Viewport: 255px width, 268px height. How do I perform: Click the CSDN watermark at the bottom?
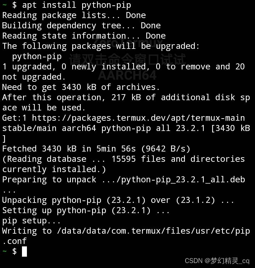[x=217, y=261]
